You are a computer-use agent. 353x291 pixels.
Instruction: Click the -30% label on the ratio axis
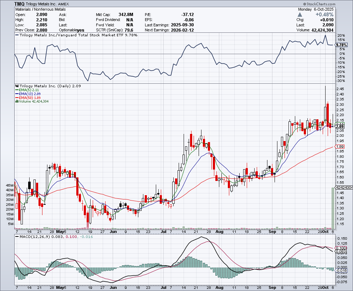(341, 81)
